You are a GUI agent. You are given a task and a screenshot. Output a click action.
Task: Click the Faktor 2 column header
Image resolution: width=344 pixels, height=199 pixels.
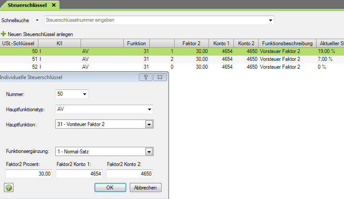(192, 43)
